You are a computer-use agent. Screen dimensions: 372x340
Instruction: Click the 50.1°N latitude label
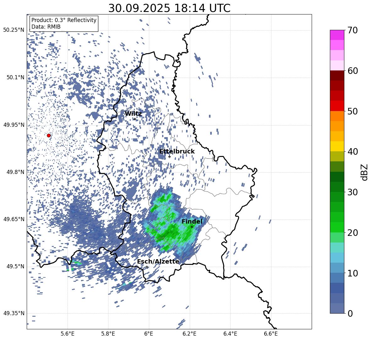[15, 77]
